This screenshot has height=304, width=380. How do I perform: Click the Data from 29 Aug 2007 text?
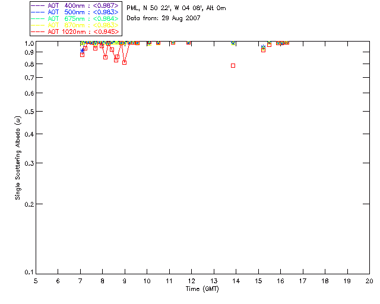click(x=163, y=18)
